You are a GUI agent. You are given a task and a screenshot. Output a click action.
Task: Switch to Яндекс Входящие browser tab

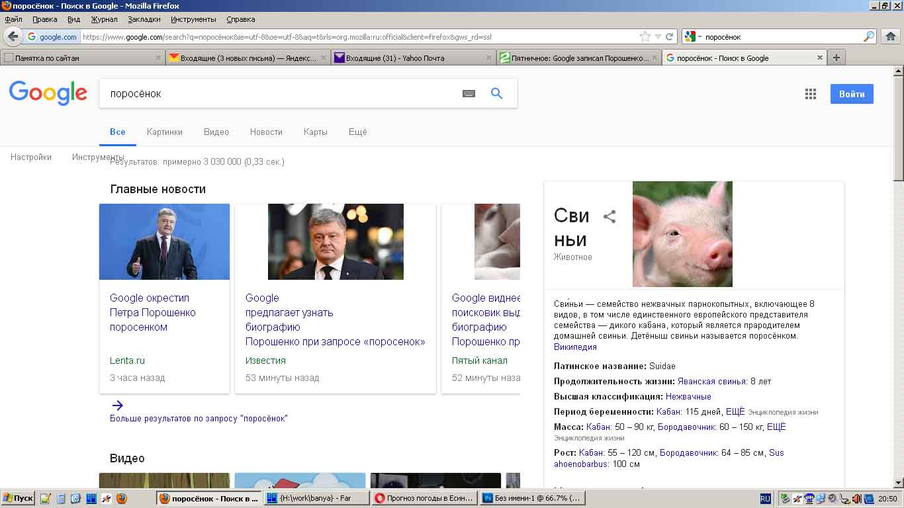click(248, 58)
